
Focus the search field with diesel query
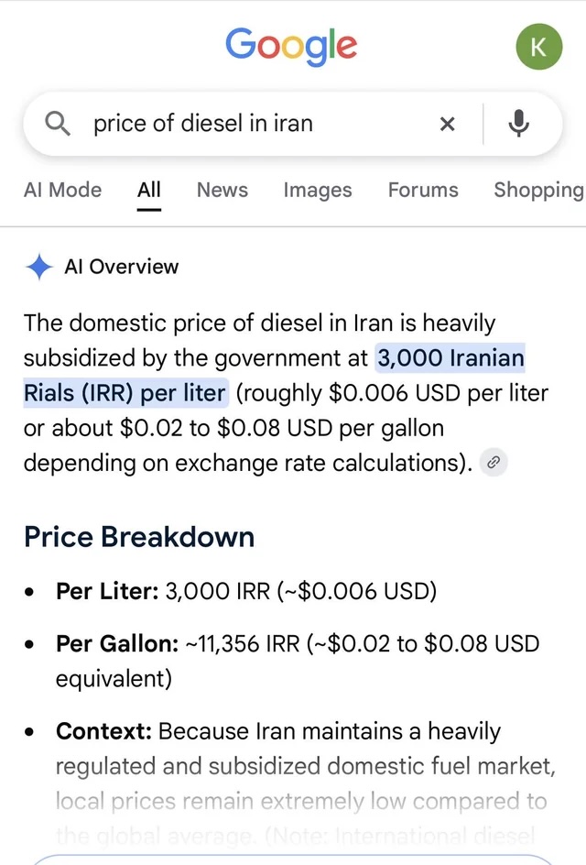click(259, 124)
